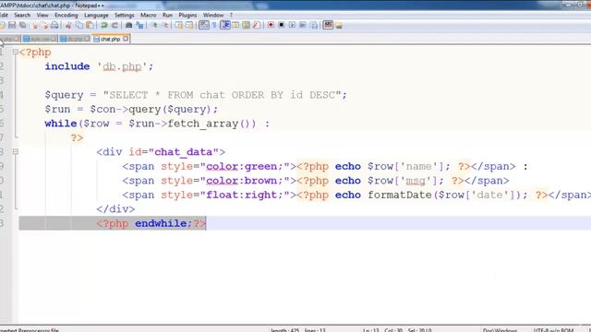The width and height of the screenshot is (591, 332).
Task: Click the 'db.php' string in include line
Action: coord(122,66)
